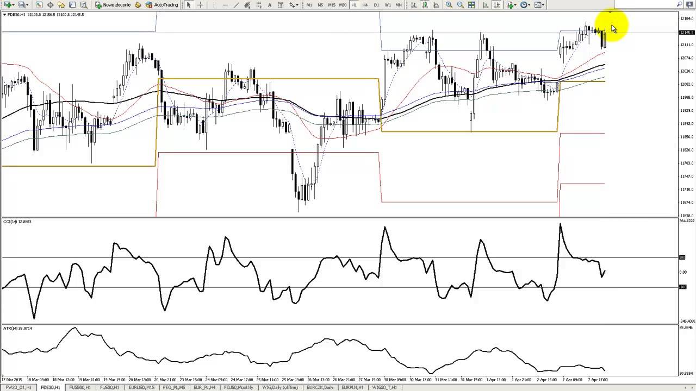Image resolution: width=696 pixels, height=391 pixels.
Task: Open the EURCZK,Daily chart tab
Action: [x=320, y=388]
